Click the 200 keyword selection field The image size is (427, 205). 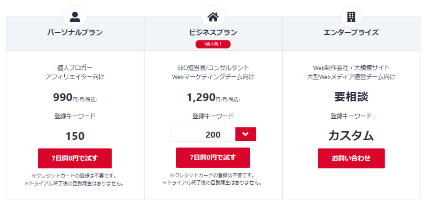point(203,134)
